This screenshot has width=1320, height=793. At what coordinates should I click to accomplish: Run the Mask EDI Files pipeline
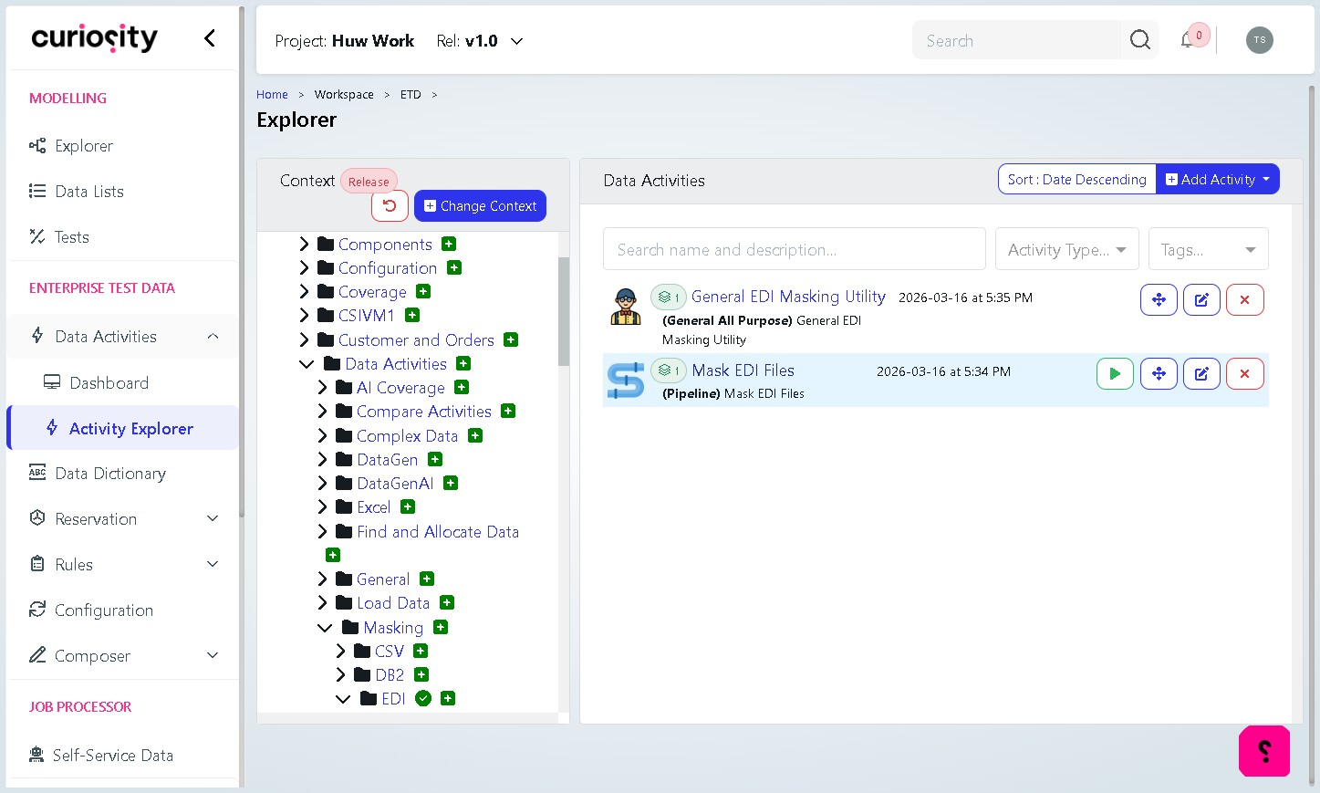click(1115, 373)
